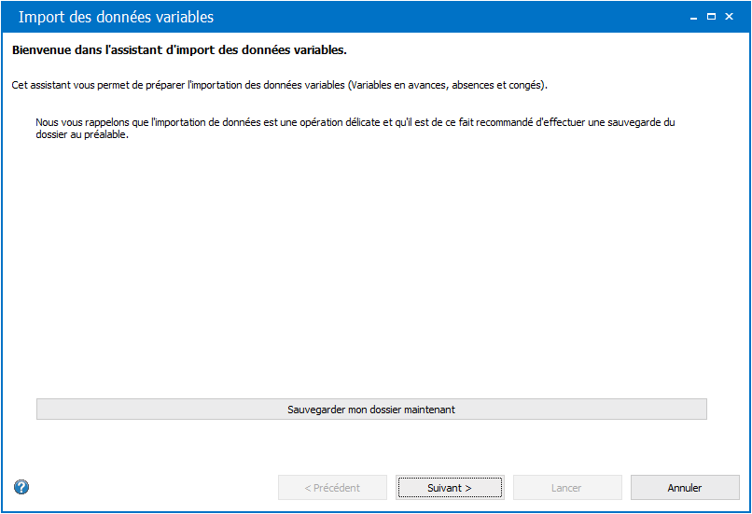This screenshot has height=514, width=752.
Task: Click the line dossier au préalable
Action: [x=82, y=134]
